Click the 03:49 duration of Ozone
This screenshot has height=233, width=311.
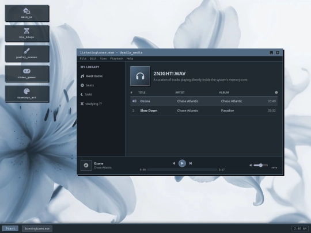point(271,101)
